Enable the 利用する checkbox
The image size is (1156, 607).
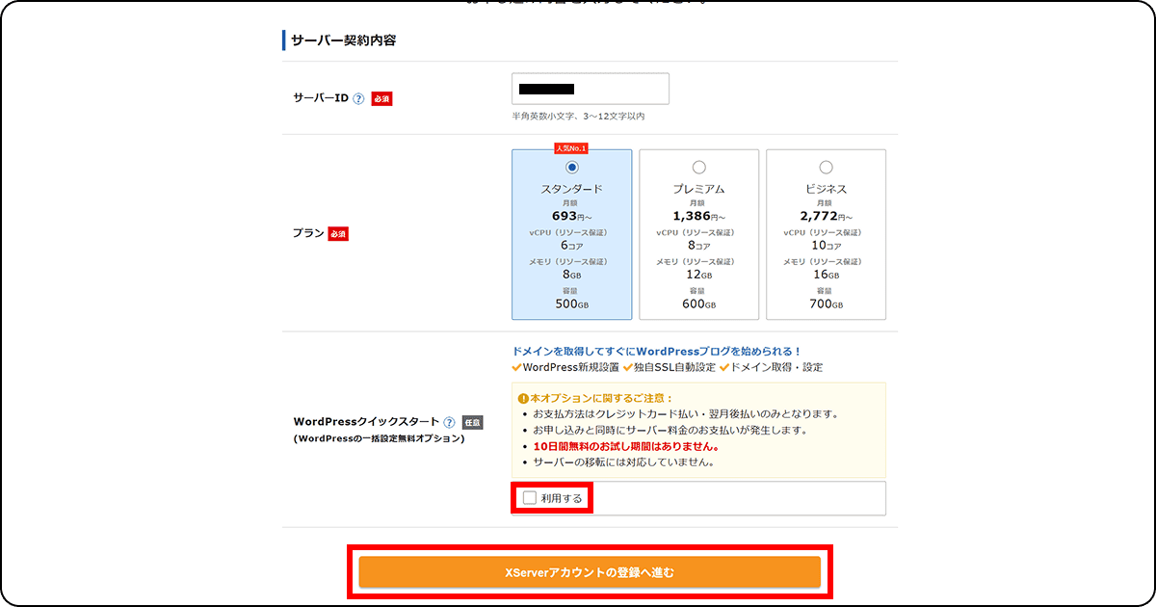click(x=529, y=498)
